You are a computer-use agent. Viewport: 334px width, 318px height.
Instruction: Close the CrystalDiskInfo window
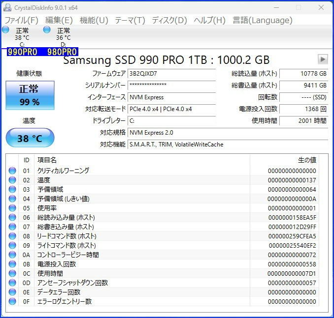point(321,7)
